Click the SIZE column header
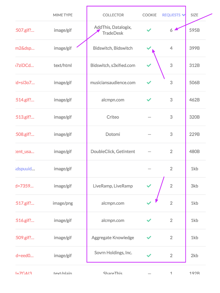 tap(194, 15)
